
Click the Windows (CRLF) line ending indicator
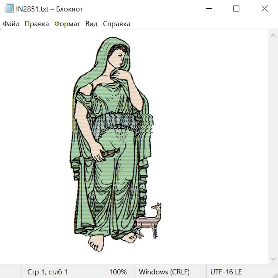click(x=164, y=272)
